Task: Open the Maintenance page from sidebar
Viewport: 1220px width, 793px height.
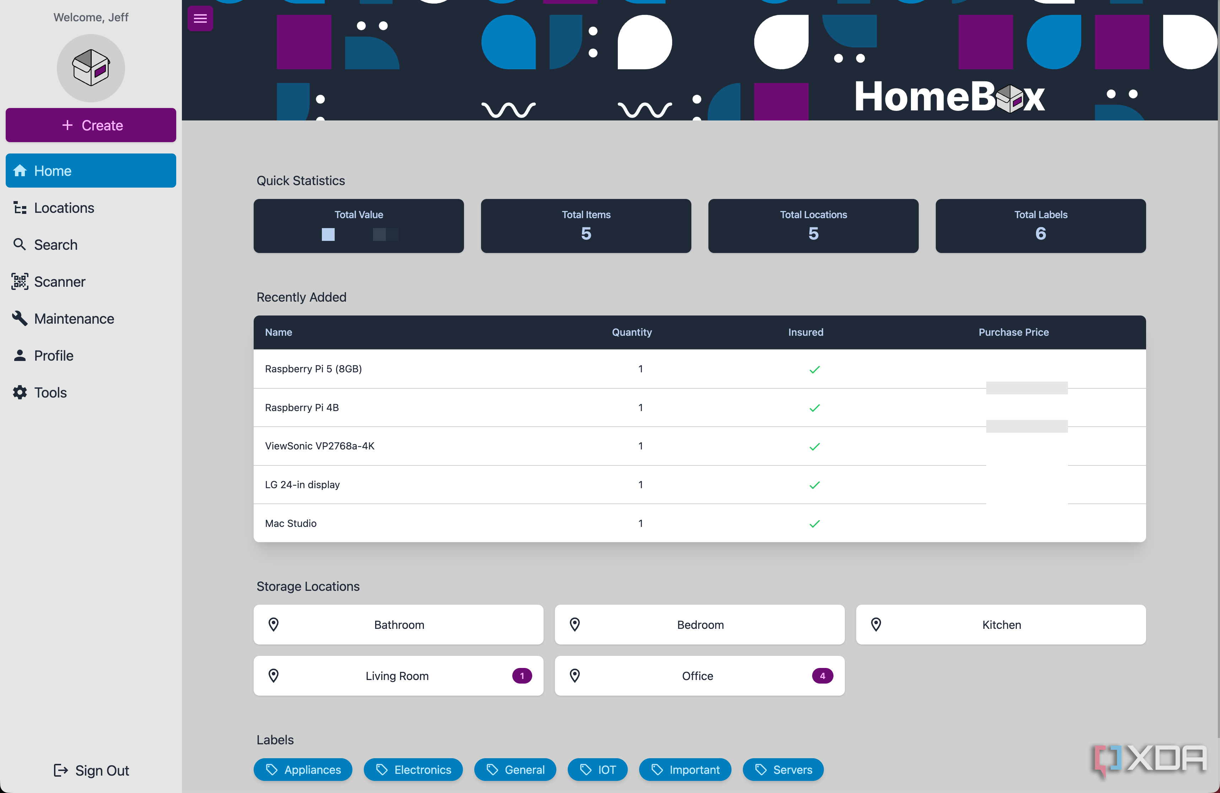Action: click(91, 318)
